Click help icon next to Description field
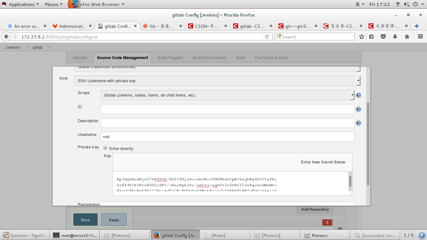427x240 pixels. point(359,123)
